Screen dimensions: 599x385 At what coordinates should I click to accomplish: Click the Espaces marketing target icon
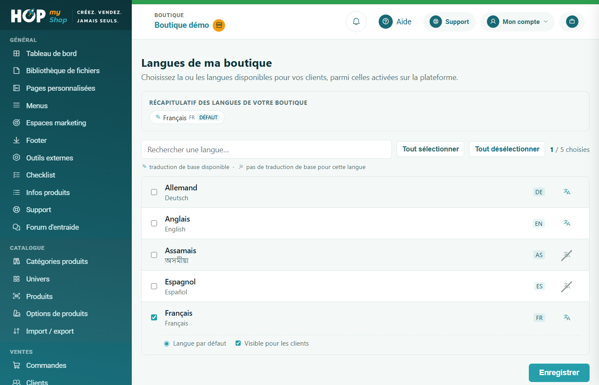[17, 123]
